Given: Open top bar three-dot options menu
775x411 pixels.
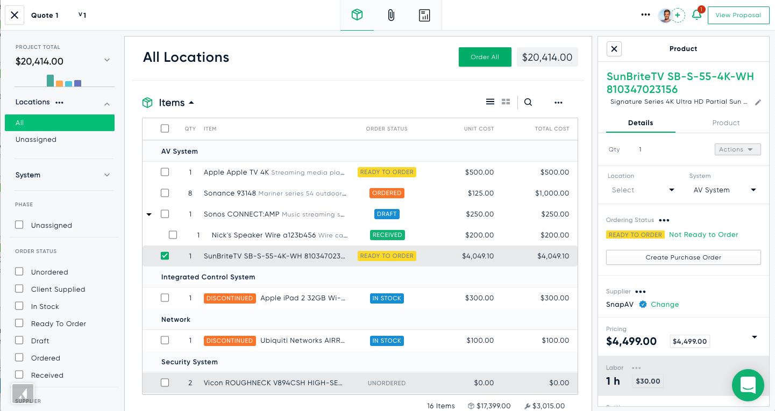Looking at the screenshot, I should tap(646, 15).
